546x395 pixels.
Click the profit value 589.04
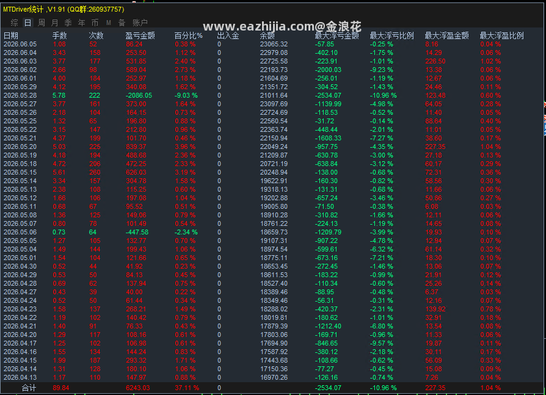[136, 70]
